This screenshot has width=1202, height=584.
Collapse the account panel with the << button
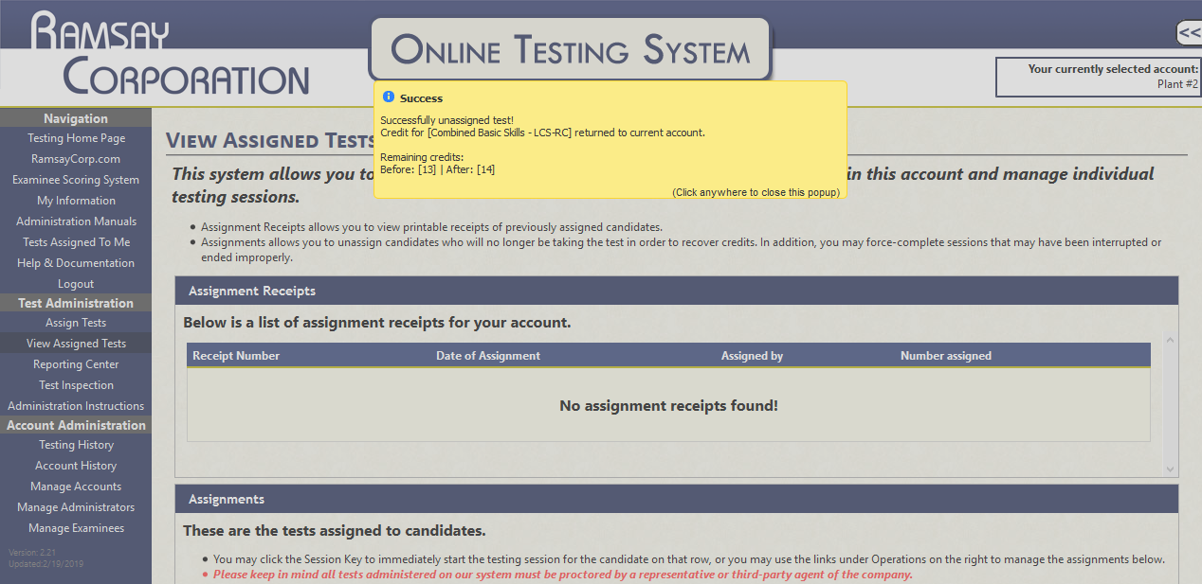tap(1189, 33)
